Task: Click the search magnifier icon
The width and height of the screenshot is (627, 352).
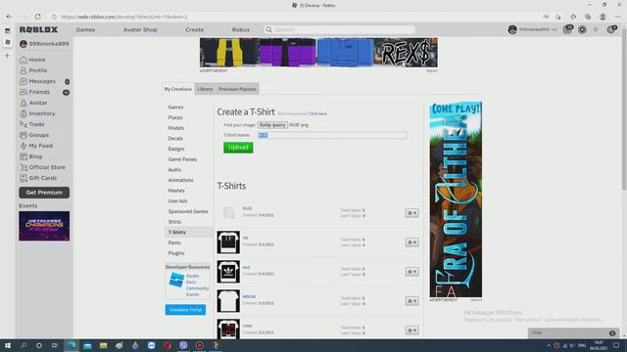Action: pos(269,30)
